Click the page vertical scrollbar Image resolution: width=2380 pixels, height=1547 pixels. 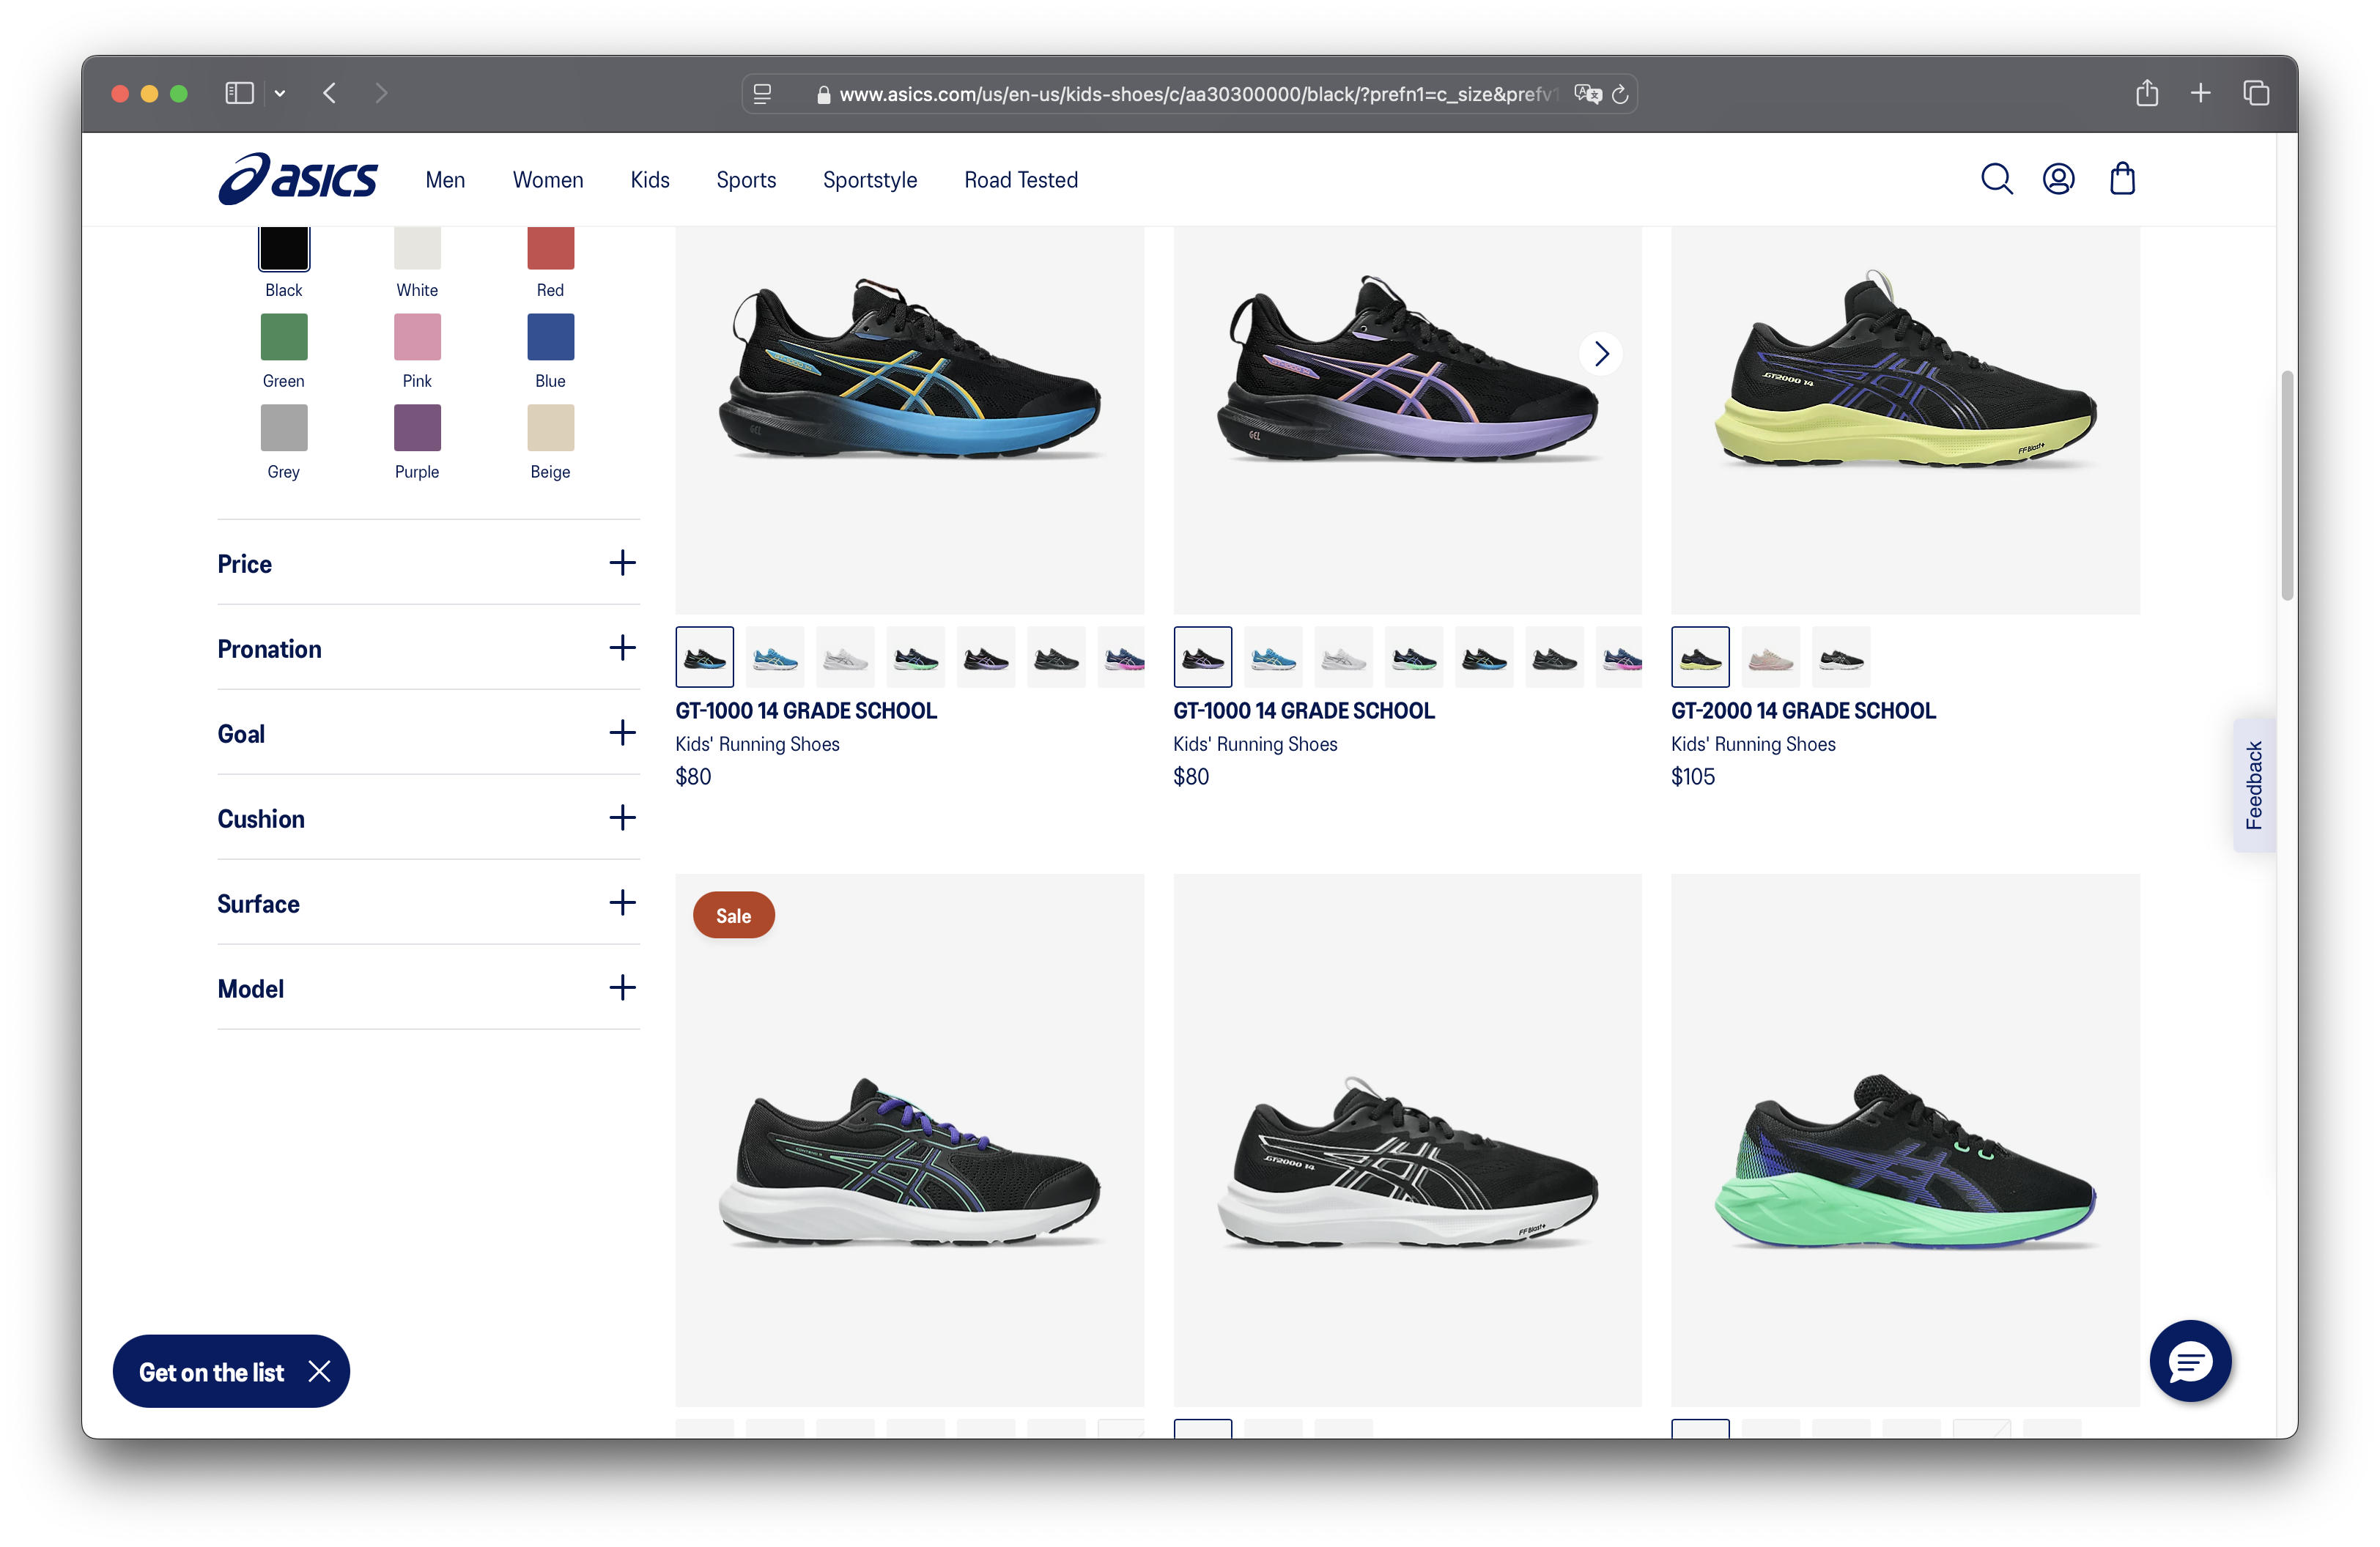click(2286, 485)
